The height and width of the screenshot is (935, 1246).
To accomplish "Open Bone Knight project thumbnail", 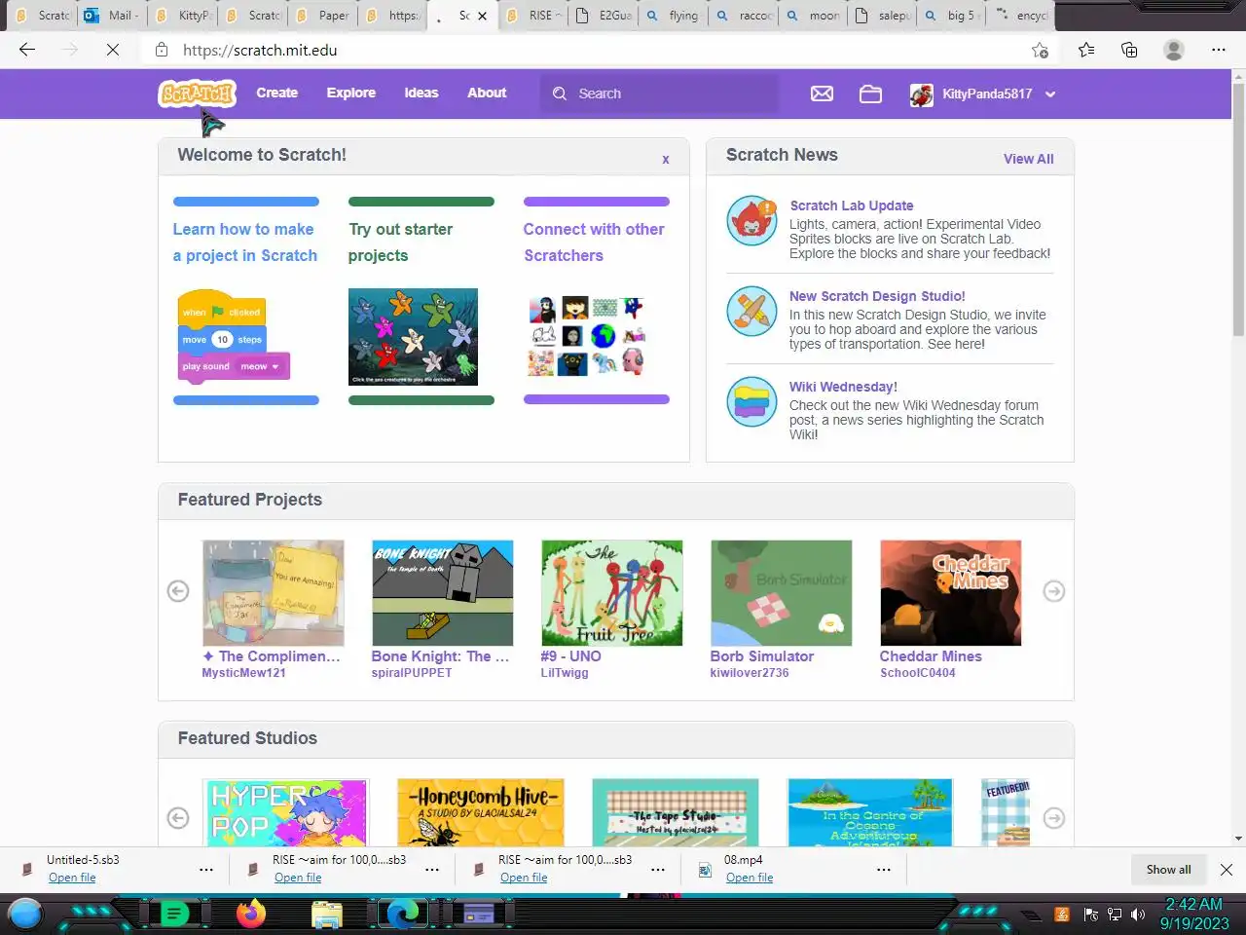I will click(442, 593).
